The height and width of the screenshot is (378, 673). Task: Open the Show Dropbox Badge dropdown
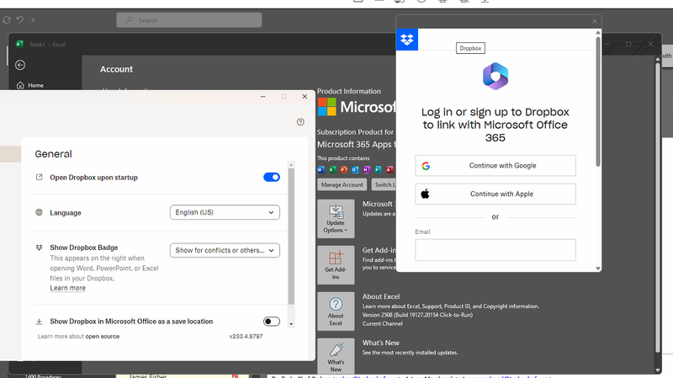pyautogui.click(x=225, y=250)
